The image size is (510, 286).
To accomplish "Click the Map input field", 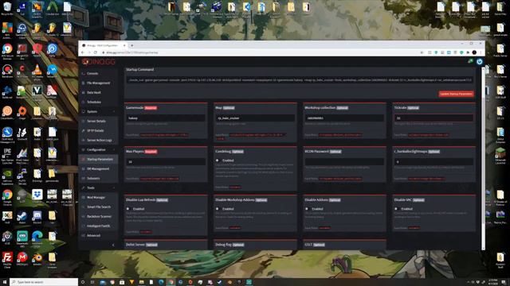I will 255,118.
